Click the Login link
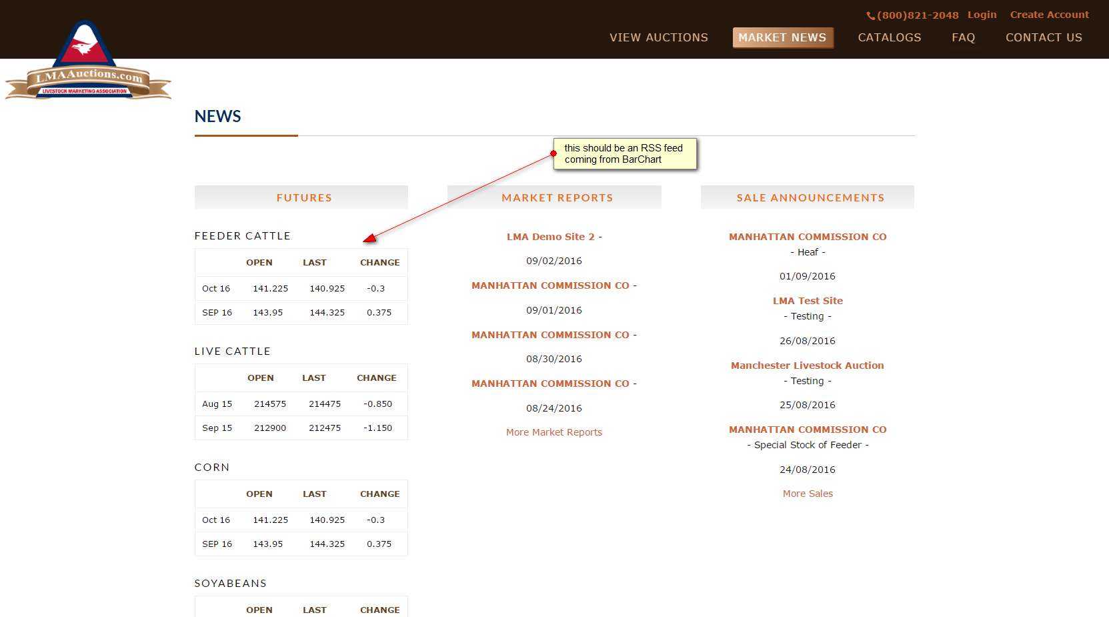Screen dimensions: 1109x617 (982, 15)
